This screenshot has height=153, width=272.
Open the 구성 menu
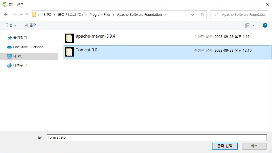click(x=11, y=25)
